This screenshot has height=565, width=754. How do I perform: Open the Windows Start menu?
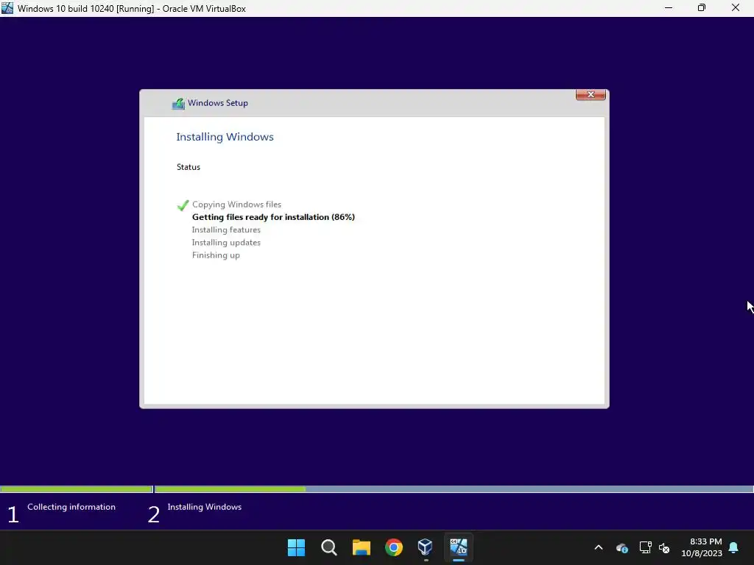[296, 547]
